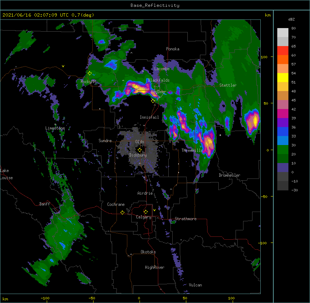Click the Base_Reflectivity title
This screenshot has width=310, height=303.
[x=155, y=5]
